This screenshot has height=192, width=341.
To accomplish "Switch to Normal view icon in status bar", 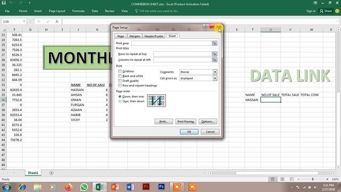I will coord(273,179).
